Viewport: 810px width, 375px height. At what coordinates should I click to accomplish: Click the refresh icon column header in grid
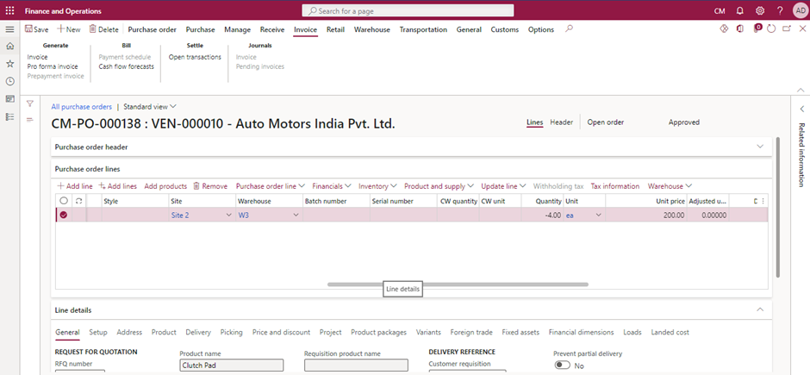79,201
